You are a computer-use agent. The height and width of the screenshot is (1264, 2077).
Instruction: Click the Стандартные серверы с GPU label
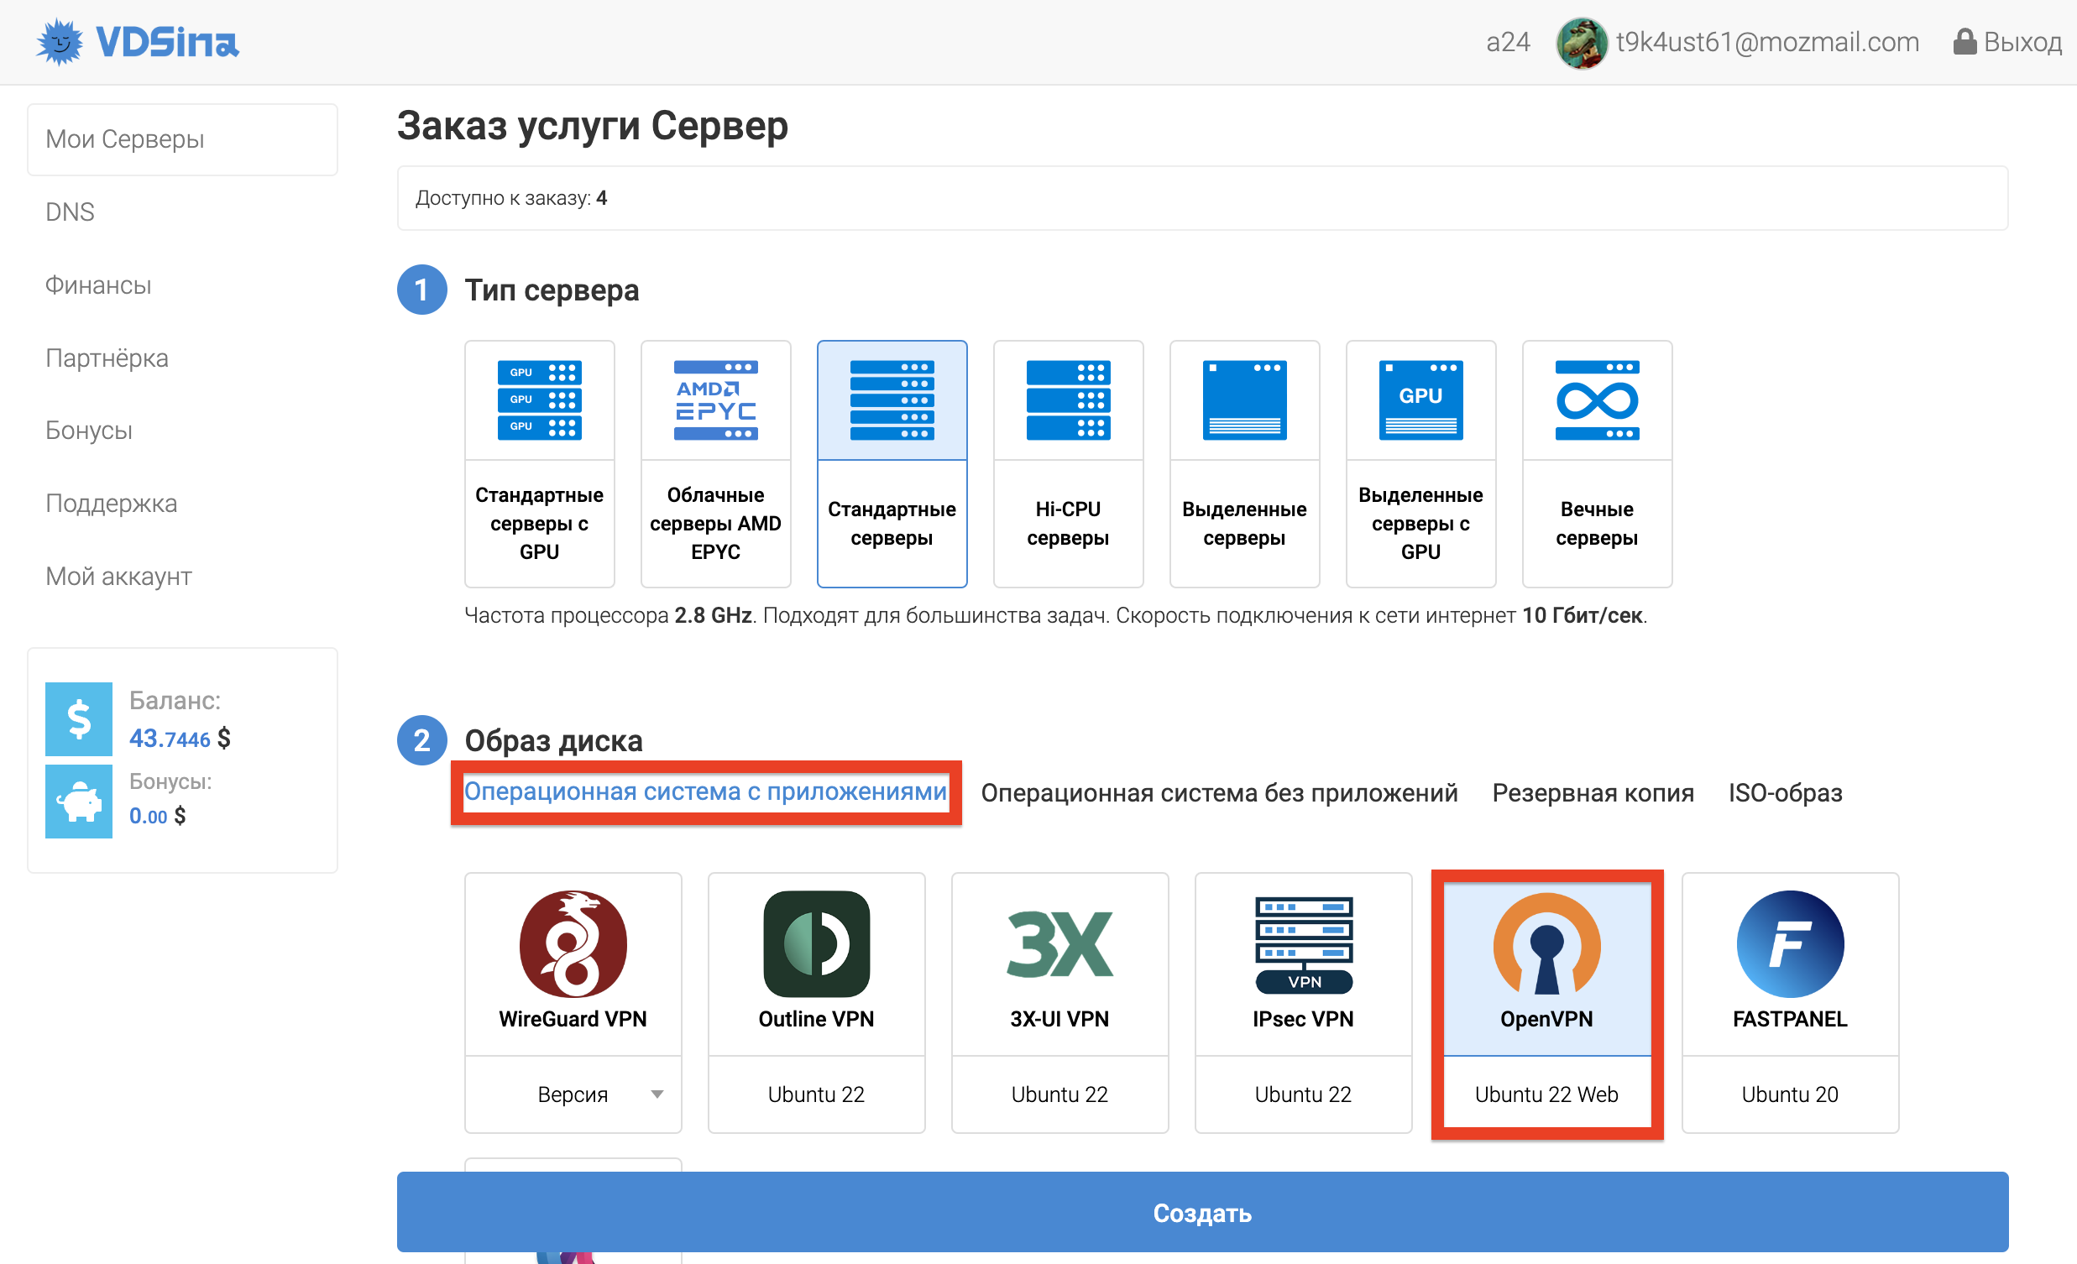[540, 523]
